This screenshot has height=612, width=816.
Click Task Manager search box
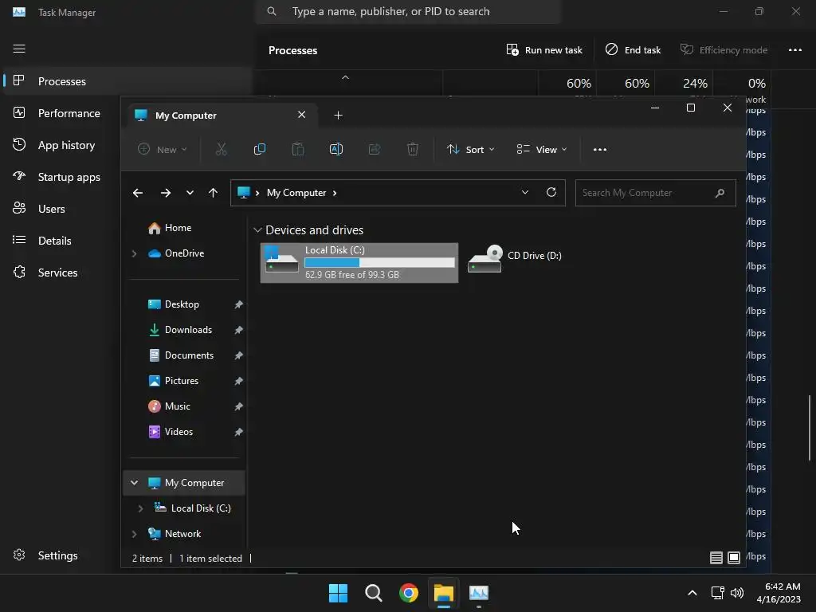(408, 11)
